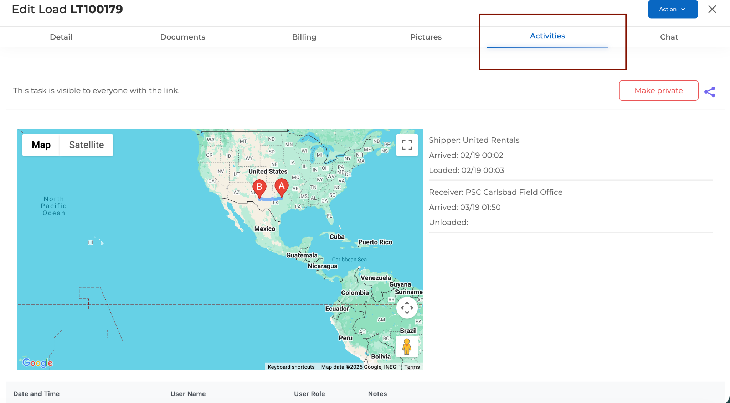Open the Chat tab
The image size is (730, 403).
669,37
